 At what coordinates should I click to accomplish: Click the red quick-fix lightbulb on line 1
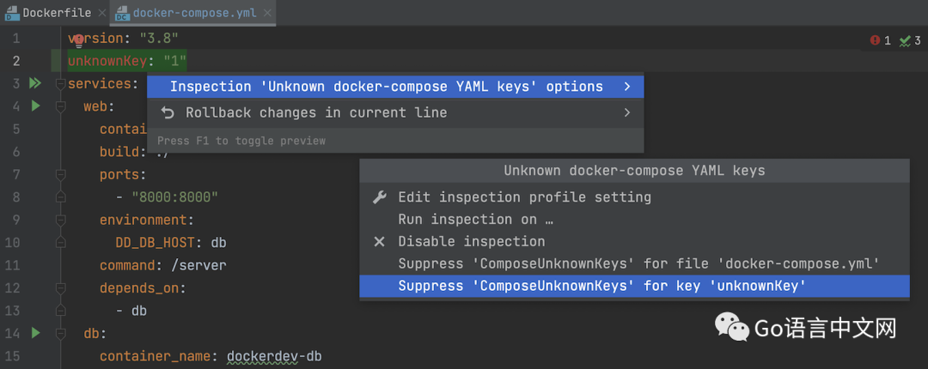[78, 39]
